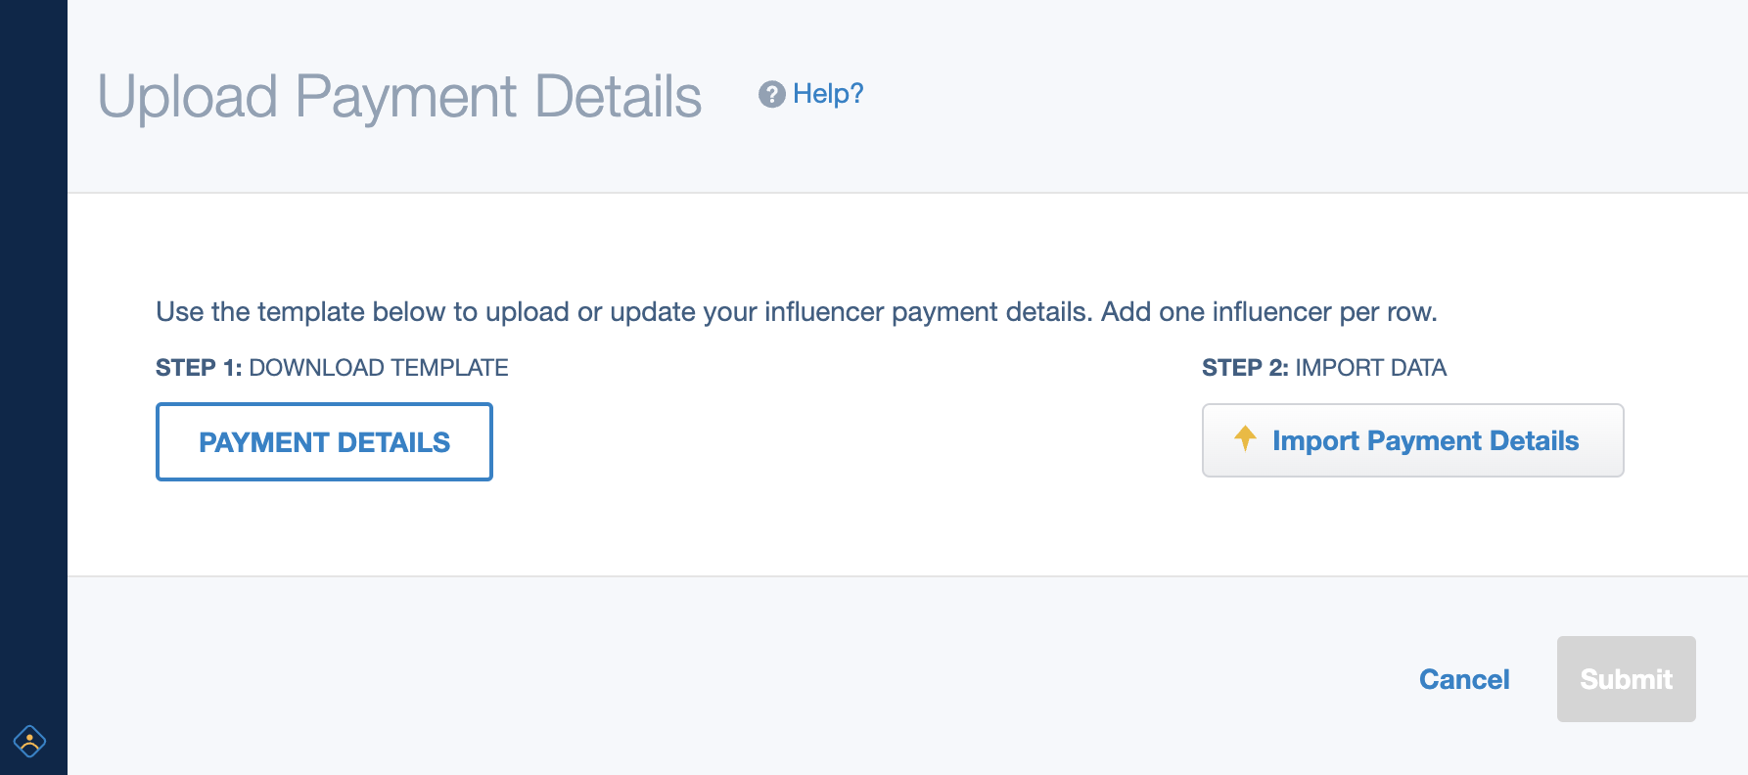
Task: Click the DOWNLOAD TEMPLATE text
Action: point(379,368)
